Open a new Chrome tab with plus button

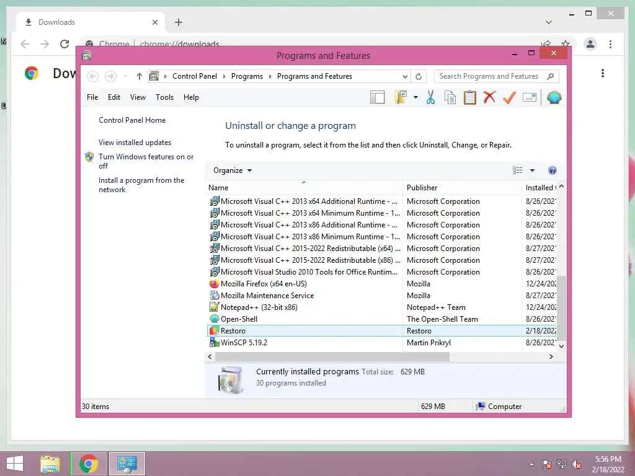coord(179,22)
